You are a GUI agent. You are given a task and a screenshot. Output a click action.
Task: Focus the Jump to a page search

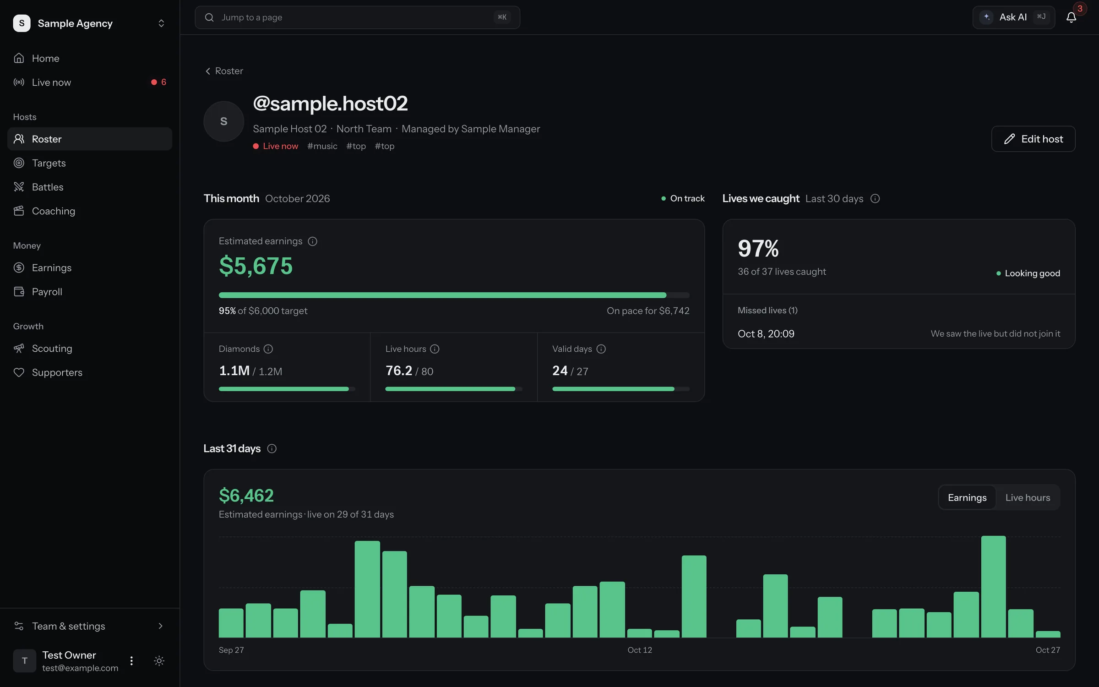357,17
